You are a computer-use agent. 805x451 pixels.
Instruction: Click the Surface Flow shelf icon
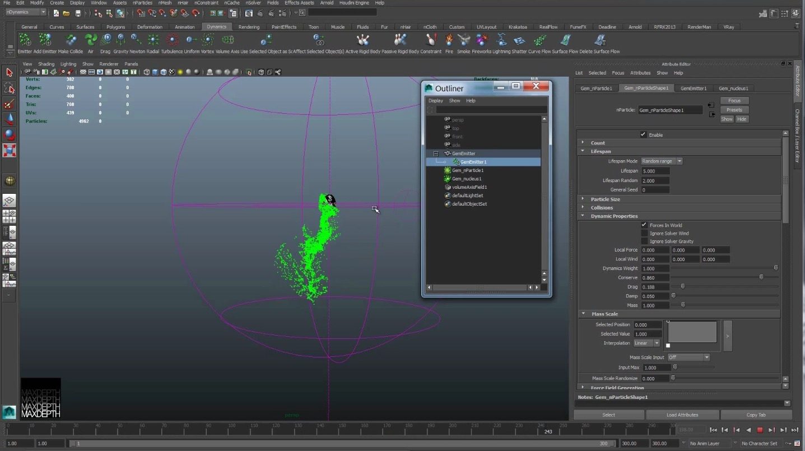(566, 40)
